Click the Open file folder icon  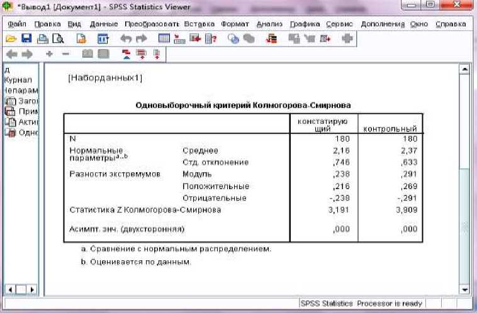pos(11,39)
